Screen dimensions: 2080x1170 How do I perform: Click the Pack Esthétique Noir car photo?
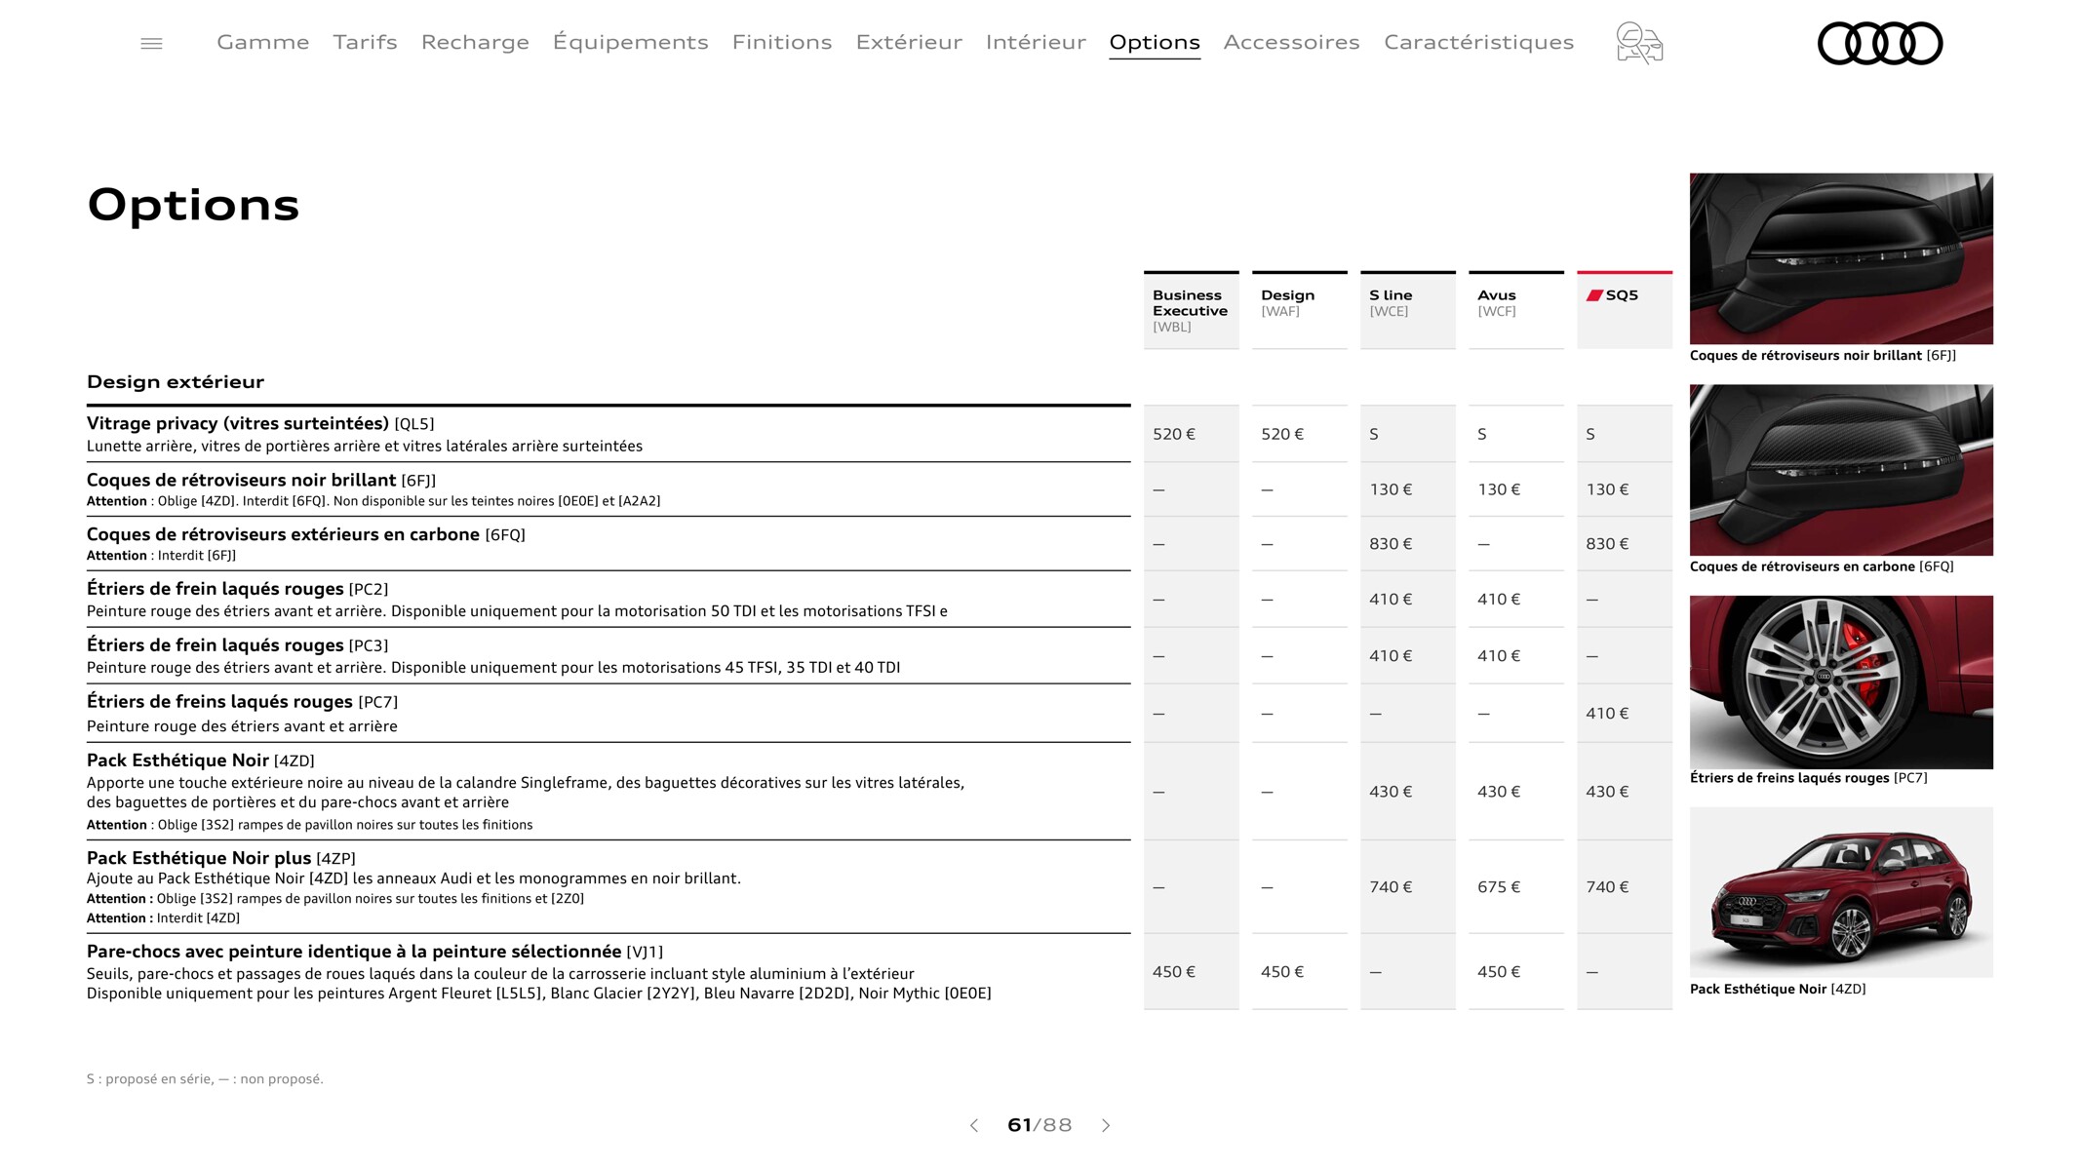(x=1841, y=892)
